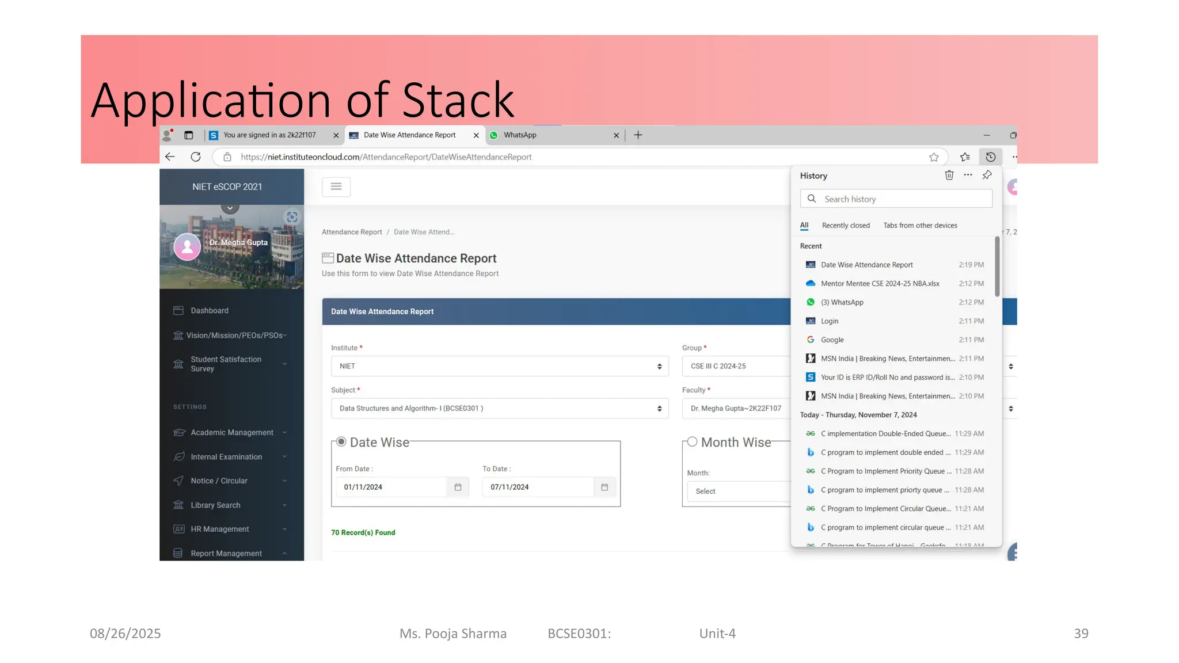This screenshot has height=663, width=1179.
Task: Select the Month Wise radio button
Action: point(693,441)
